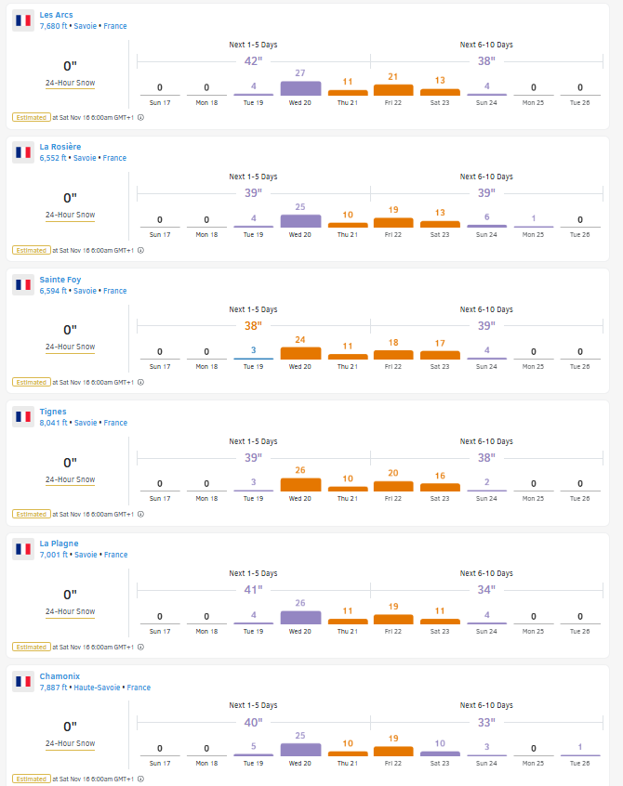Click the 33" Next 6-10 Days total for Chamonix
The width and height of the screenshot is (623, 786).
point(485,723)
